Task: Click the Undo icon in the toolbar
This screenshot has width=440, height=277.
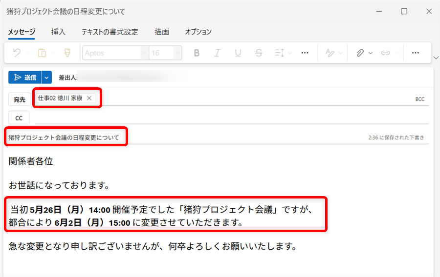Action: pos(16,53)
